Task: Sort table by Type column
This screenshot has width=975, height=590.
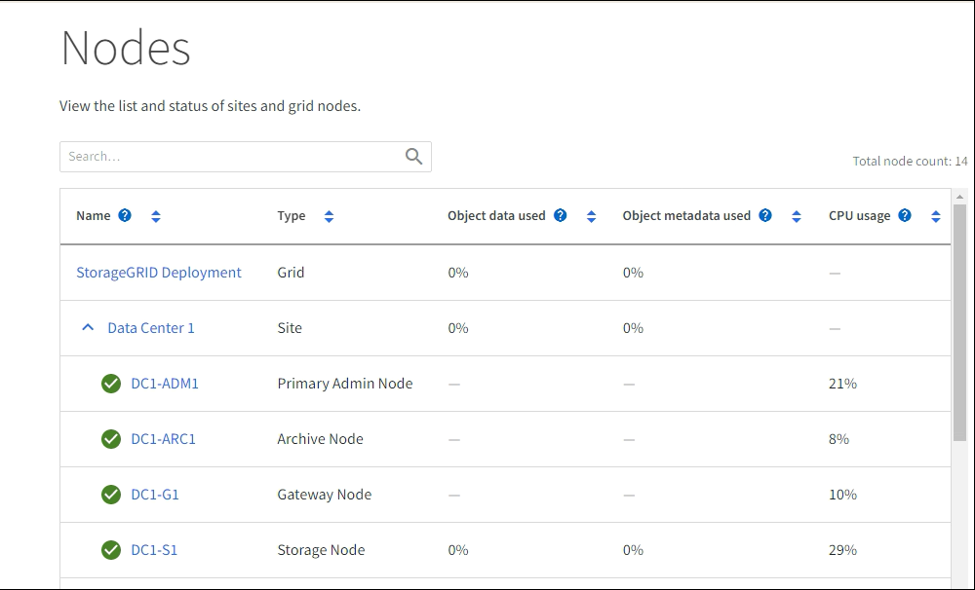Action: pyautogui.click(x=329, y=216)
